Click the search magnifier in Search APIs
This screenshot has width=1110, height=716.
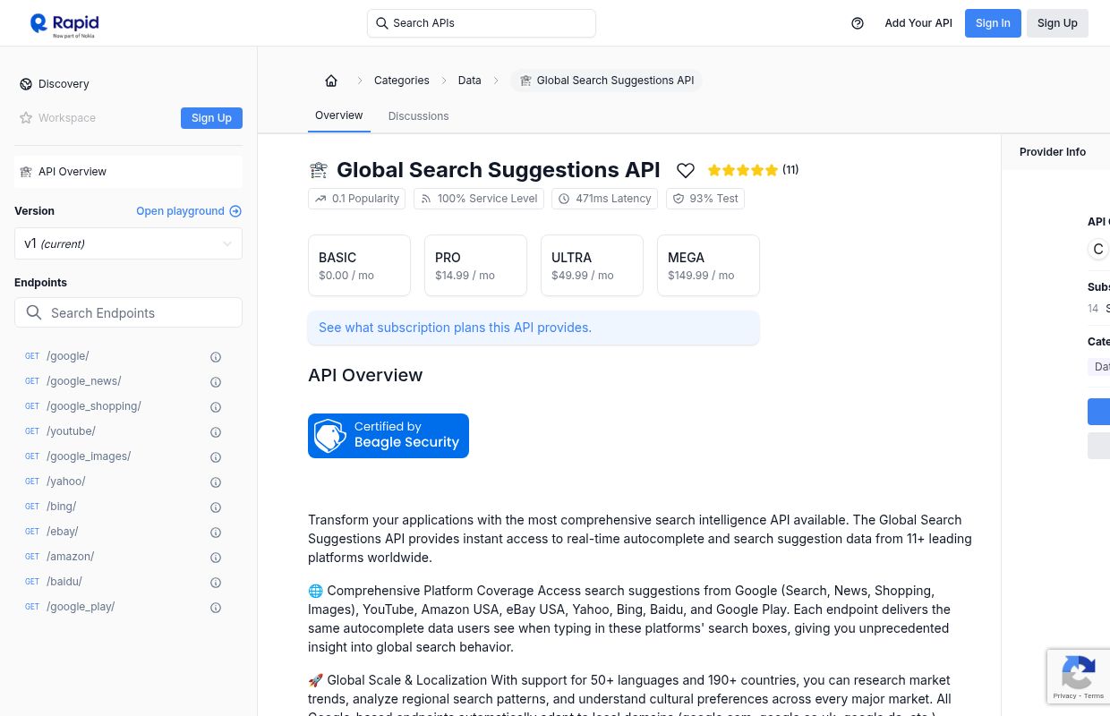pos(382,23)
